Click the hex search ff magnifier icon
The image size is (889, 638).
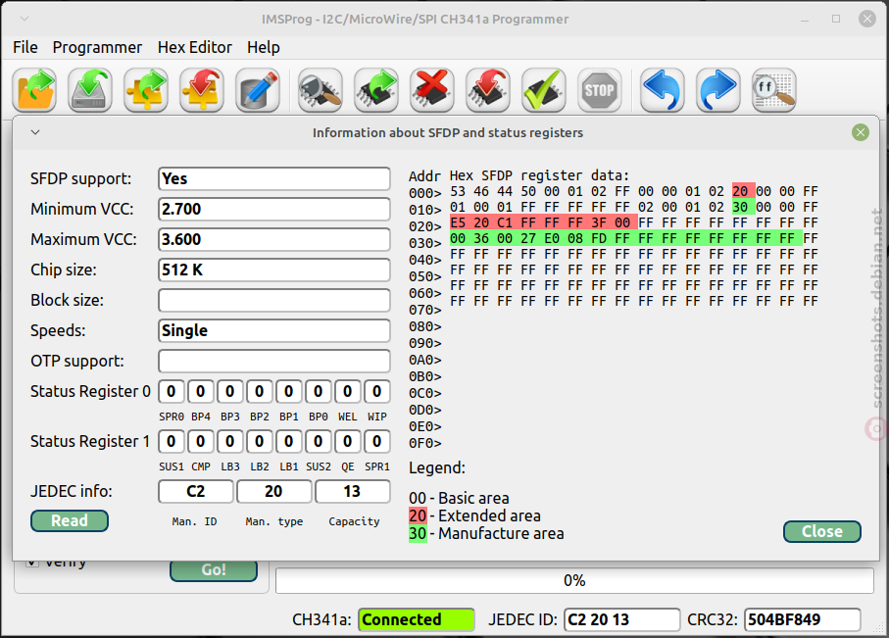click(774, 90)
